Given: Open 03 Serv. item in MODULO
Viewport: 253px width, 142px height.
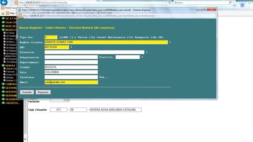Looking at the screenshot, I should click(11, 39).
